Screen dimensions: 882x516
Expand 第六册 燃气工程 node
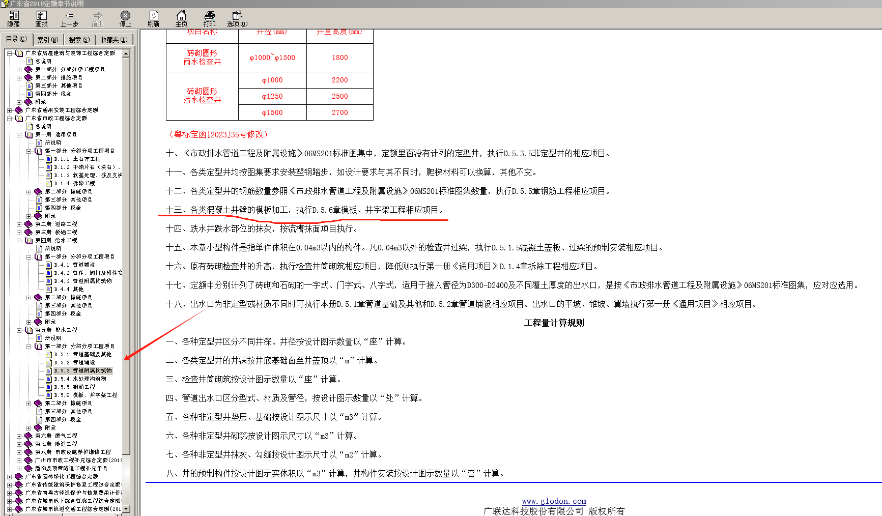tap(19, 436)
